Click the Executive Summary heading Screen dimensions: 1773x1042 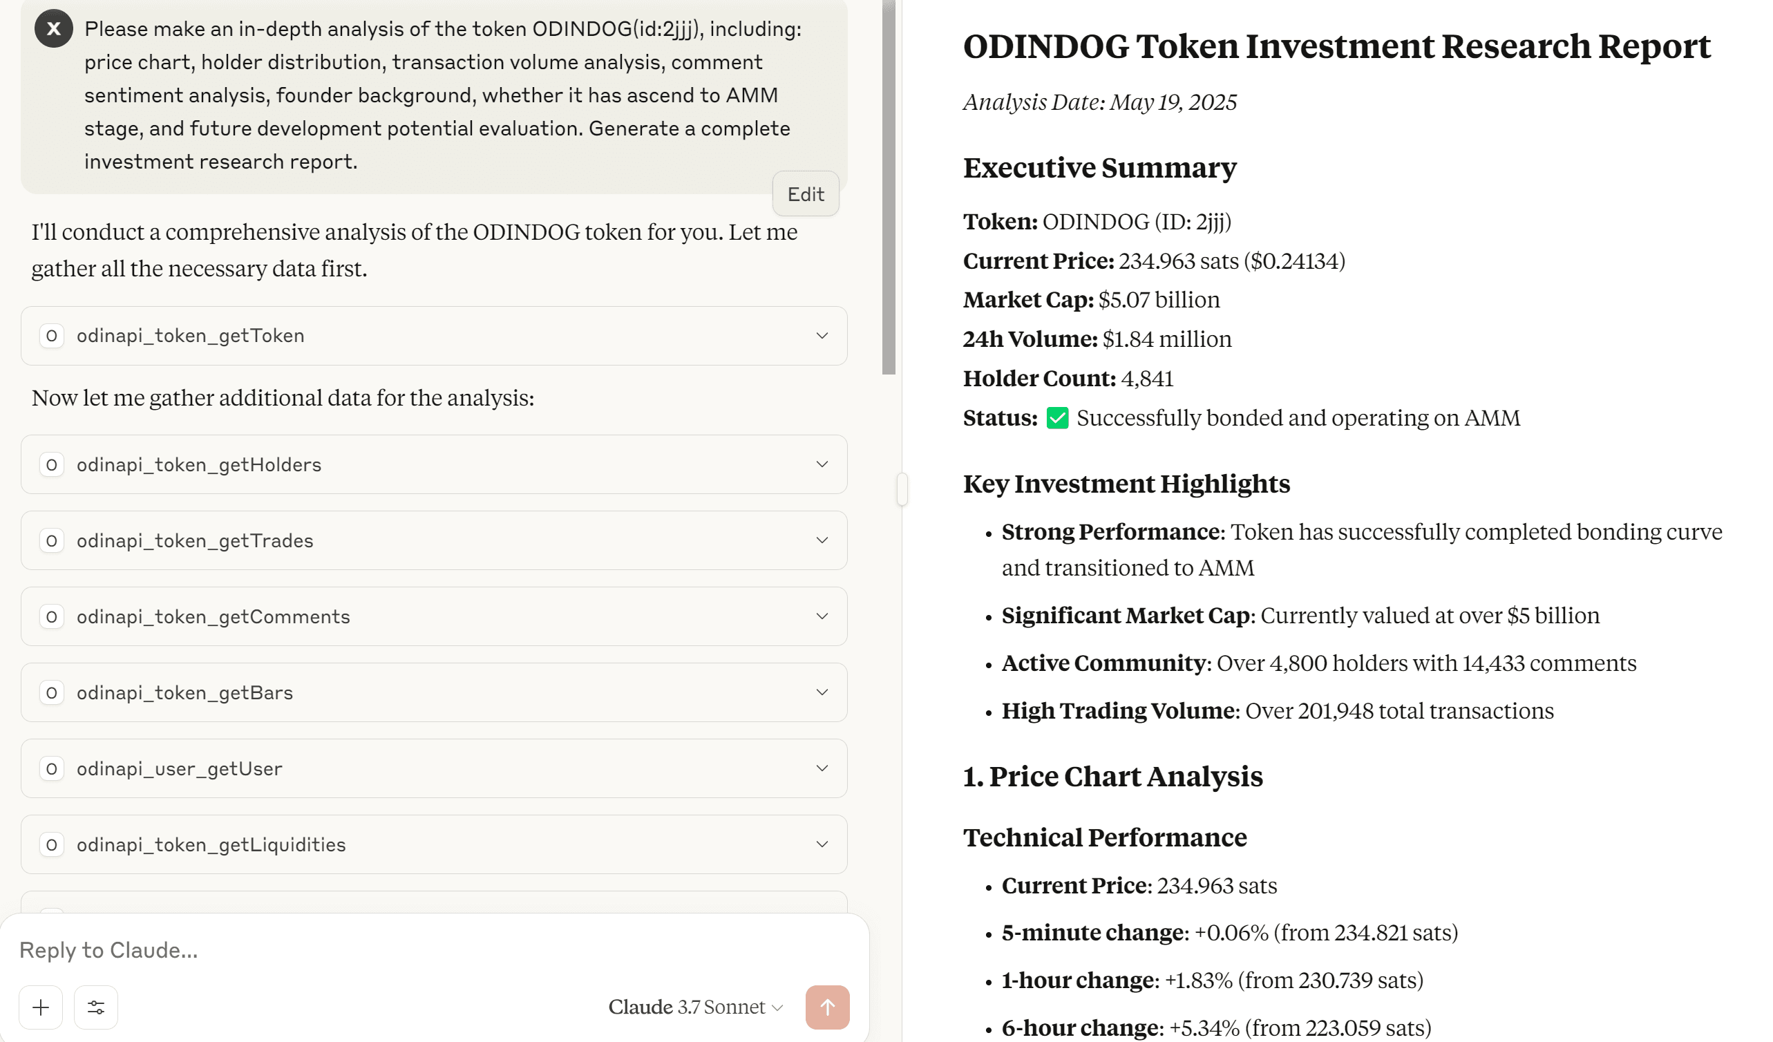(1100, 168)
